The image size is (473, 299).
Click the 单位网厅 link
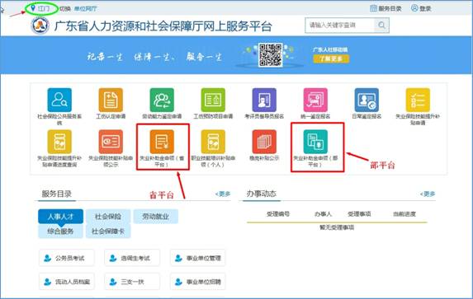tap(86, 9)
